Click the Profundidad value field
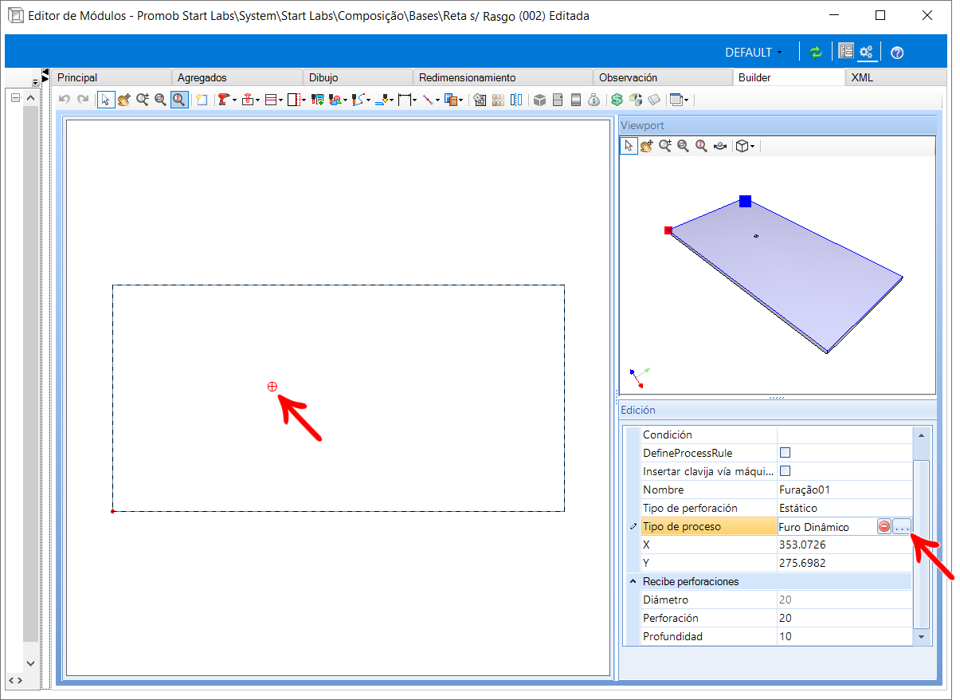960x700 pixels. click(844, 636)
